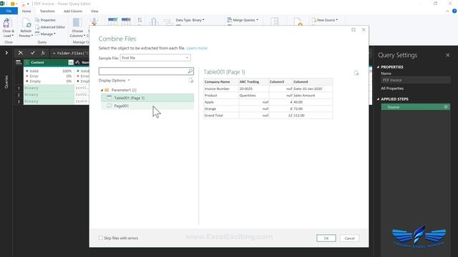This screenshot has height=257, width=458.
Task: Cancel formula edit with the X icon
Action: tap(21, 53)
